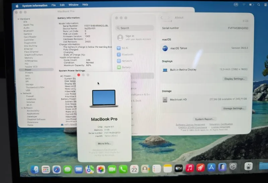Click the Storage Settings... button
Viewport: 268px width, 183px height.
point(233,108)
